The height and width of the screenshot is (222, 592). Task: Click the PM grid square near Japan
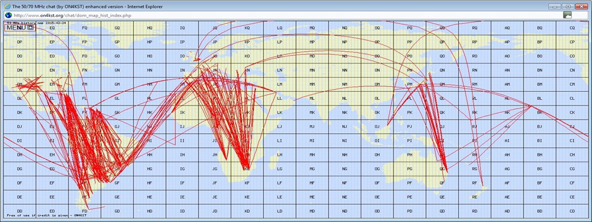409,84
